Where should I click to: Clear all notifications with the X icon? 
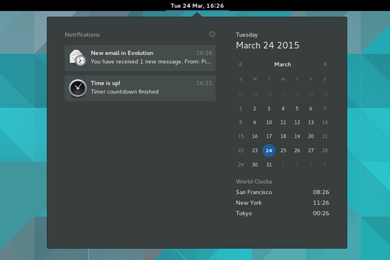click(212, 34)
